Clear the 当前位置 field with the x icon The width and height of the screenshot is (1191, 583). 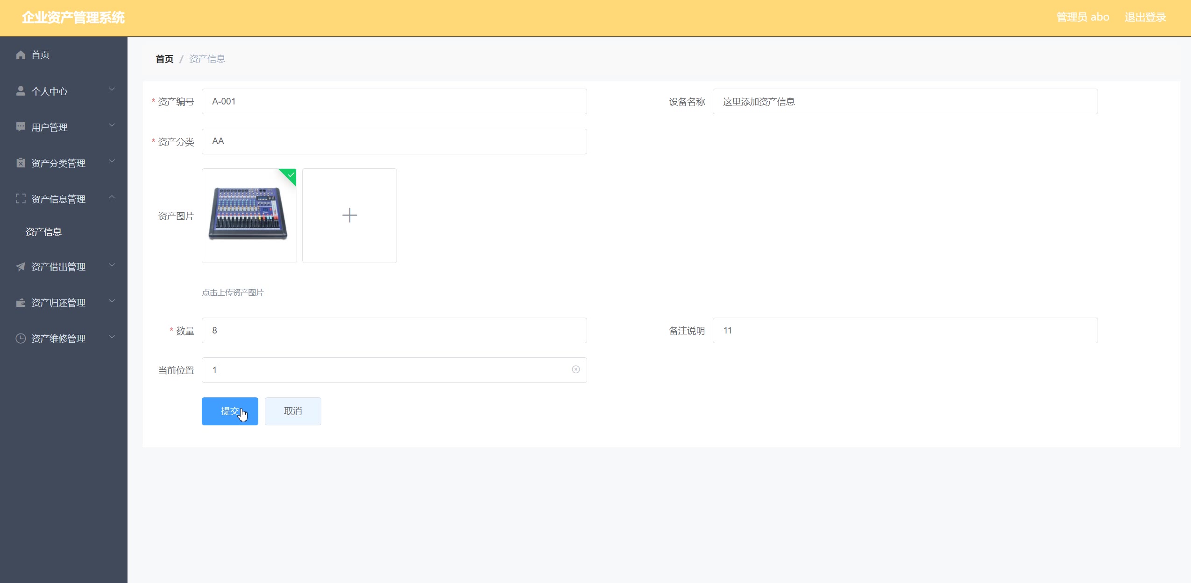click(575, 369)
